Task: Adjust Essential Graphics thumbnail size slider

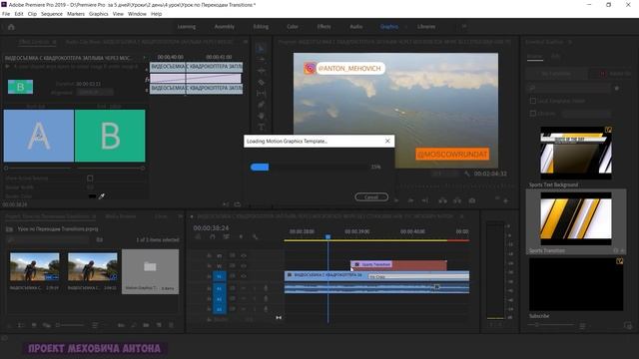Action: pos(538,325)
